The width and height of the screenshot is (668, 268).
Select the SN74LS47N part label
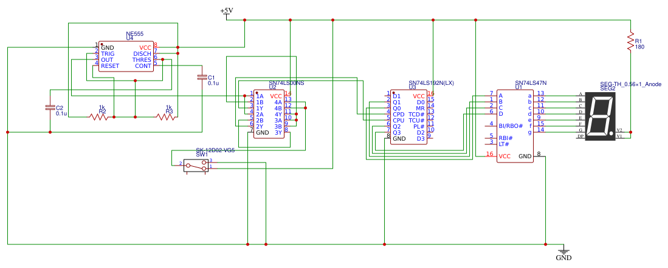(x=531, y=82)
